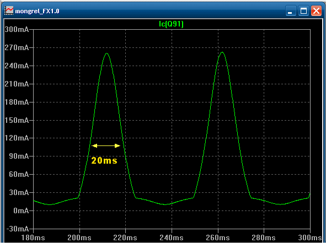This screenshot has width=326, height=243.
Task: Click the 270mA vertical axis label
Action: pyautogui.click(x=17, y=47)
